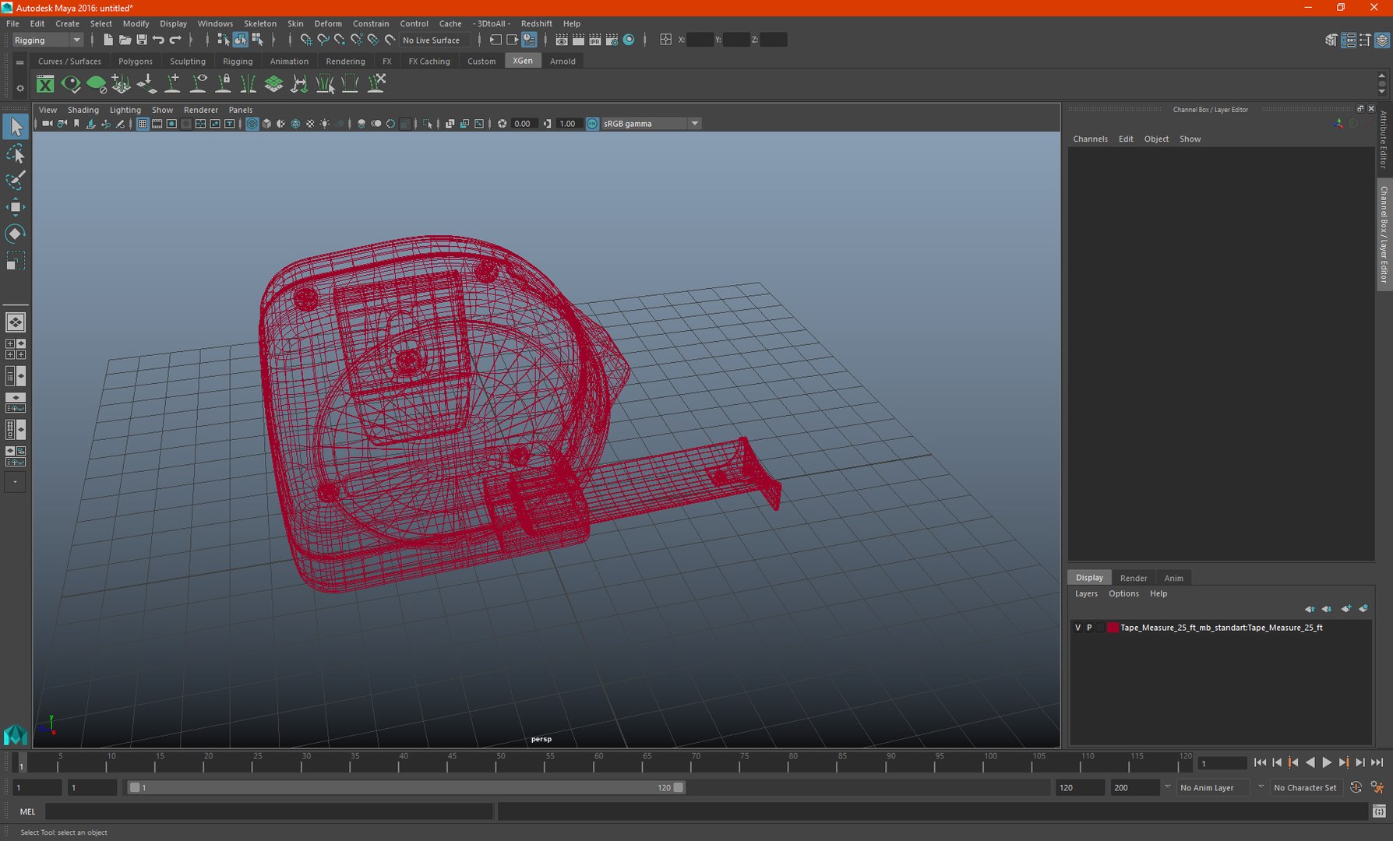Open the No Anim Layer dropdown

[x=1220, y=788]
